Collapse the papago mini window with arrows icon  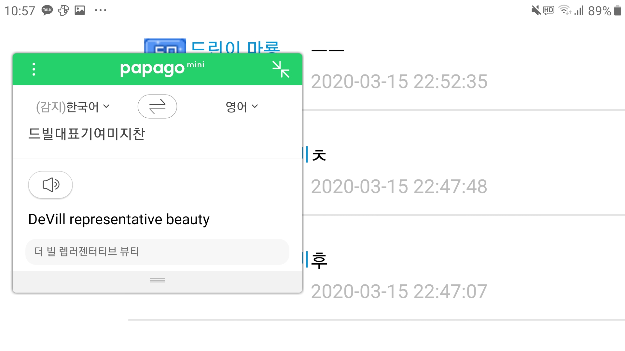[281, 69]
